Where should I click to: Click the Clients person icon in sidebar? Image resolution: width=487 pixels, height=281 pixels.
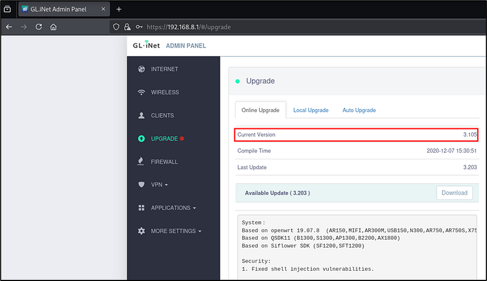(x=141, y=116)
